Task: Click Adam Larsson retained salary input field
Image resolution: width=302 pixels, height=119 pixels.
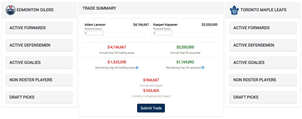Action: [x=95, y=33]
